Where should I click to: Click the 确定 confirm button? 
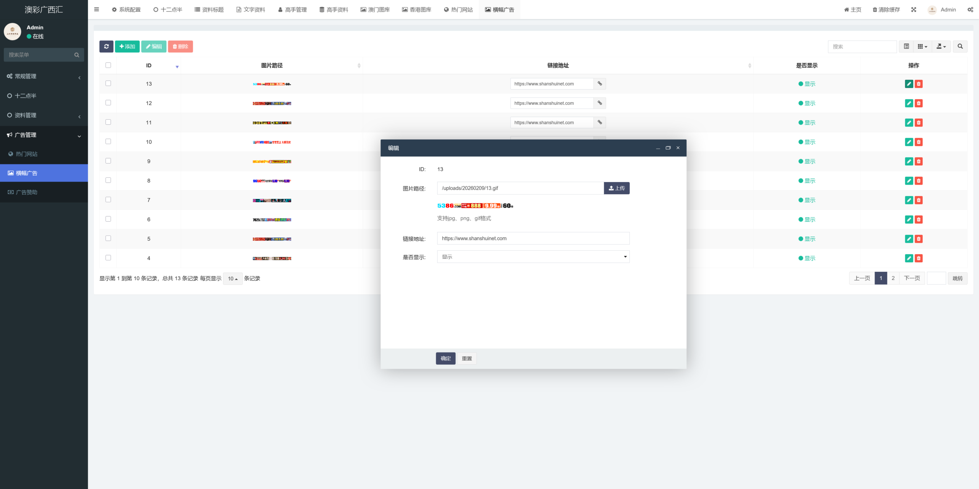(x=446, y=358)
